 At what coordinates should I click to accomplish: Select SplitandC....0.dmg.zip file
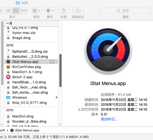(31, 52)
